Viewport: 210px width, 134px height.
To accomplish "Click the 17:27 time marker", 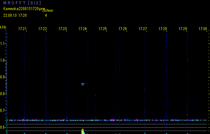I will click(x=143, y=29).
